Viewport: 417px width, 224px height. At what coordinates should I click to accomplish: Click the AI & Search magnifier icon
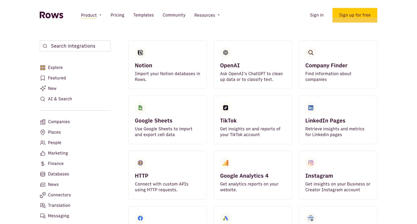(x=43, y=99)
